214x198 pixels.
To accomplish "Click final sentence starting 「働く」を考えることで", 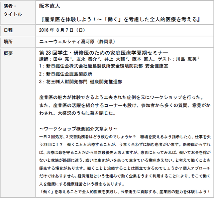I will tap(124, 192).
